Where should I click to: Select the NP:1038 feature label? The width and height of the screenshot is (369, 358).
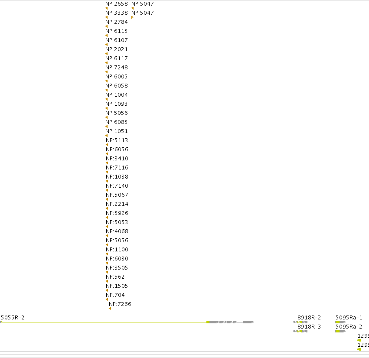(117, 177)
